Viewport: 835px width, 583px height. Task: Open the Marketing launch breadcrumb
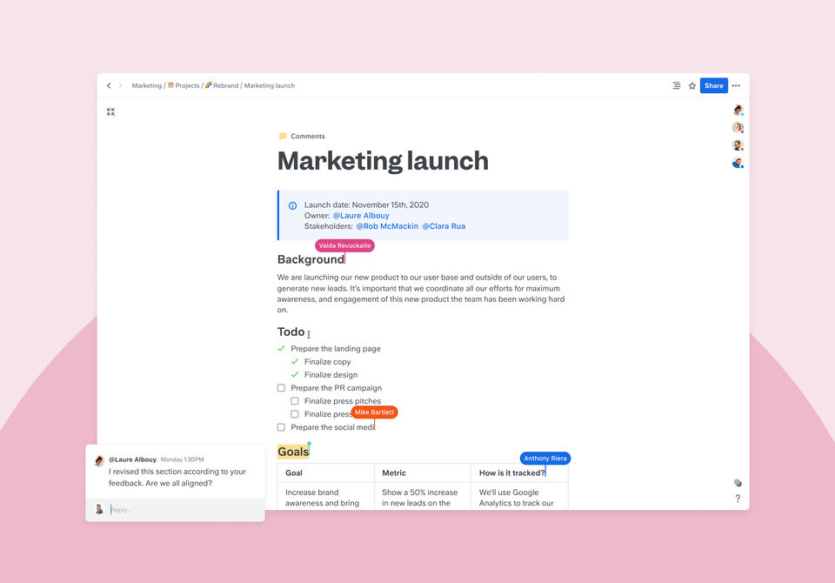[270, 86]
